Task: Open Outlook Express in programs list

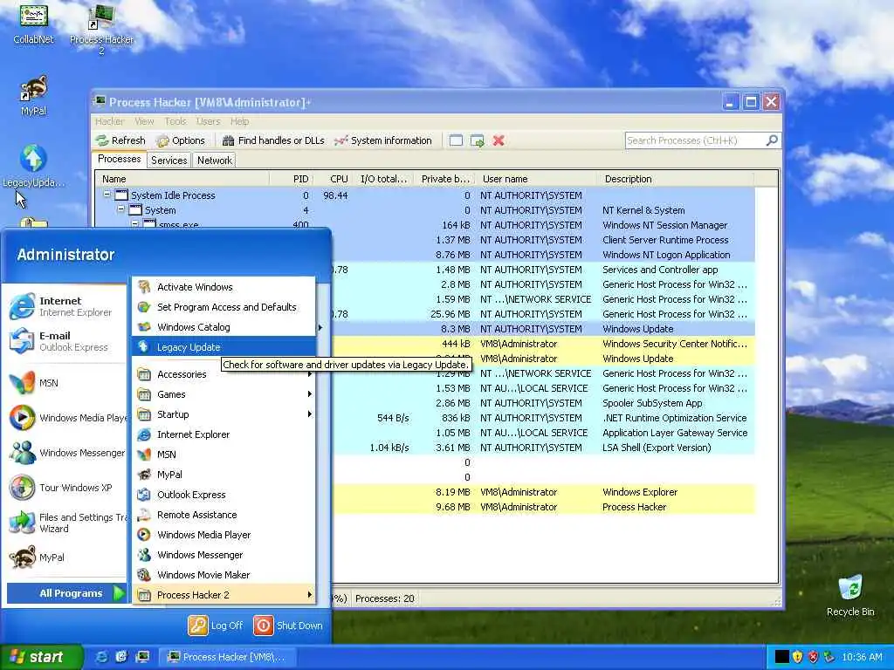Action: coord(224,495)
